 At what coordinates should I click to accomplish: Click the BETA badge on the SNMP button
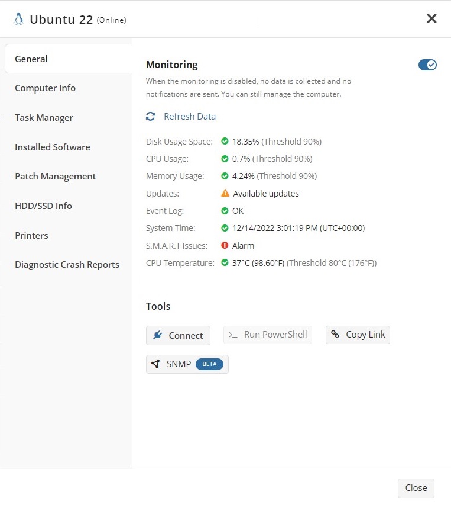click(209, 364)
